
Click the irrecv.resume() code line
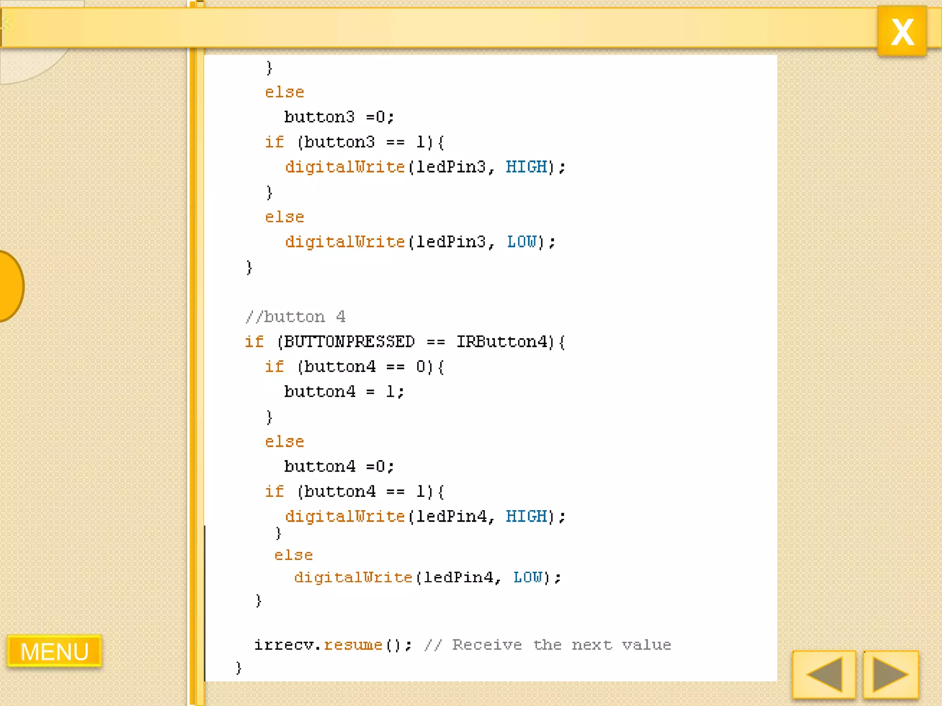pos(333,645)
